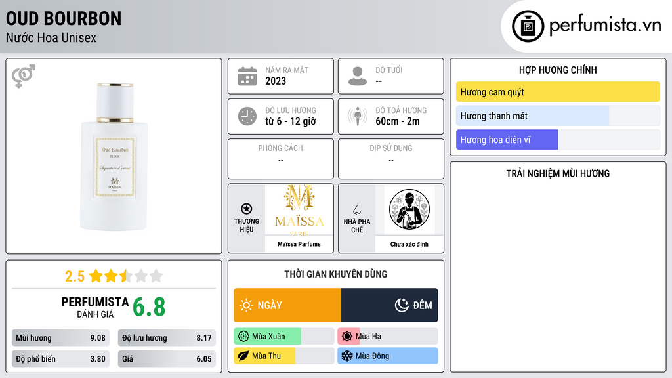This screenshot has height=378, width=672.
Task: Click the nose icon for perfumer
Action: [x=356, y=209]
